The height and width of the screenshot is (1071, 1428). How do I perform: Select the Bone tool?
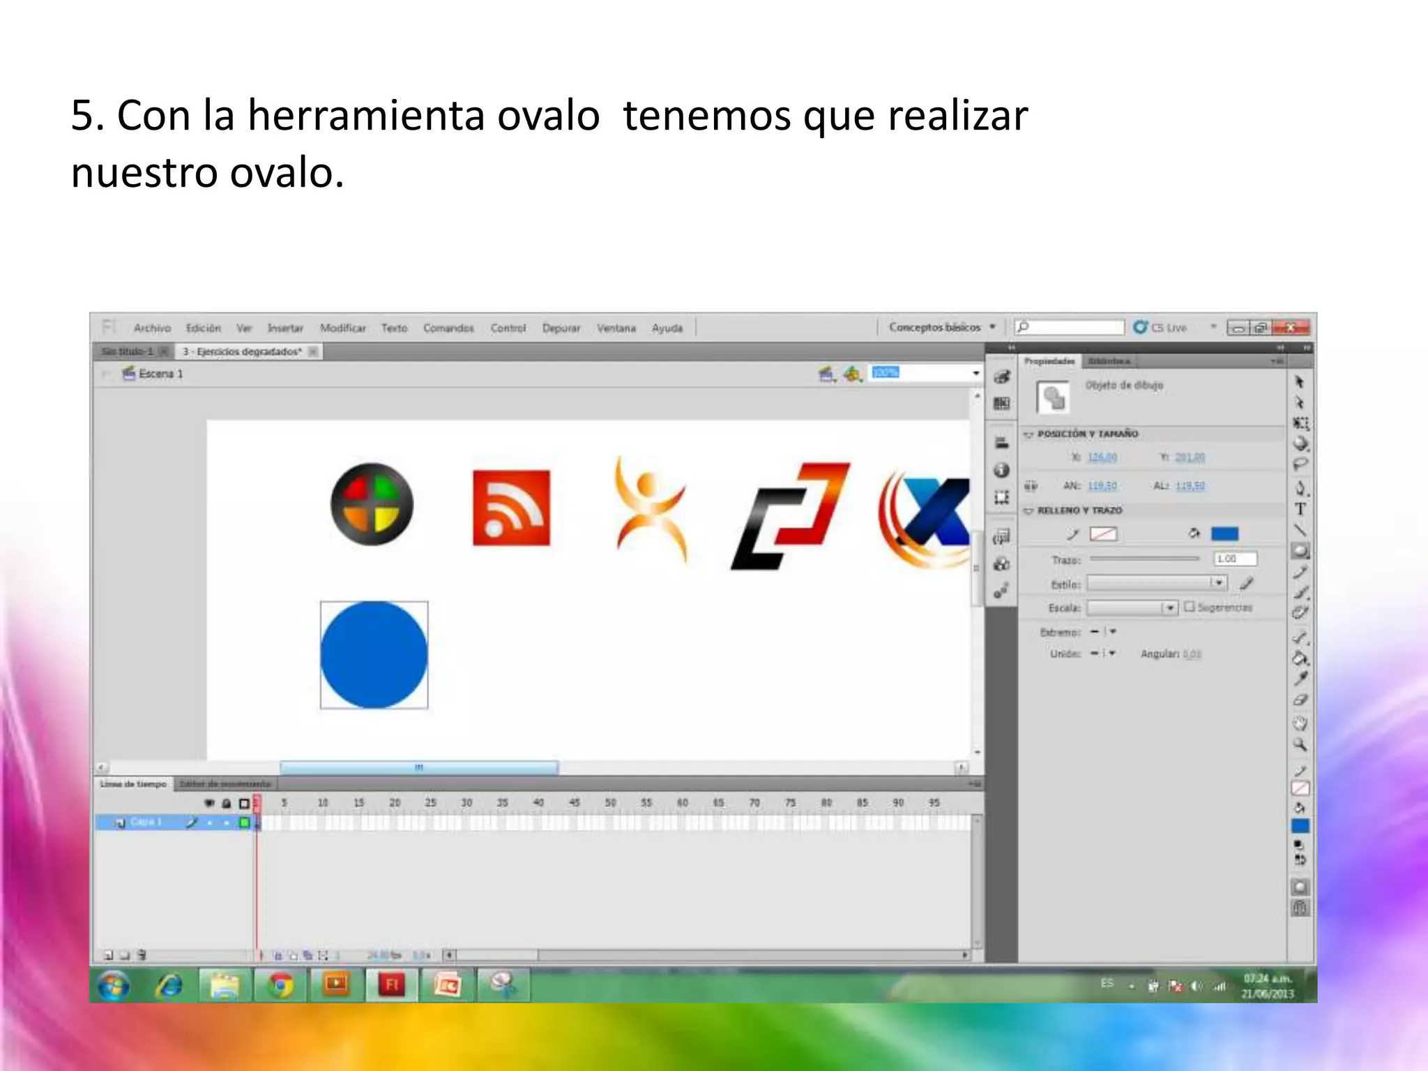click(1300, 637)
